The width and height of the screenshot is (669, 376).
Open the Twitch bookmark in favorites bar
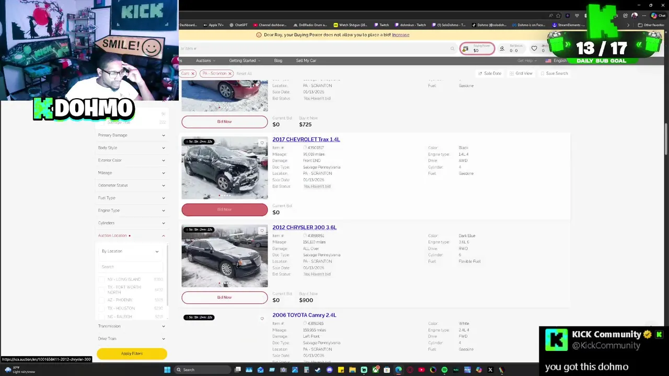click(382, 25)
